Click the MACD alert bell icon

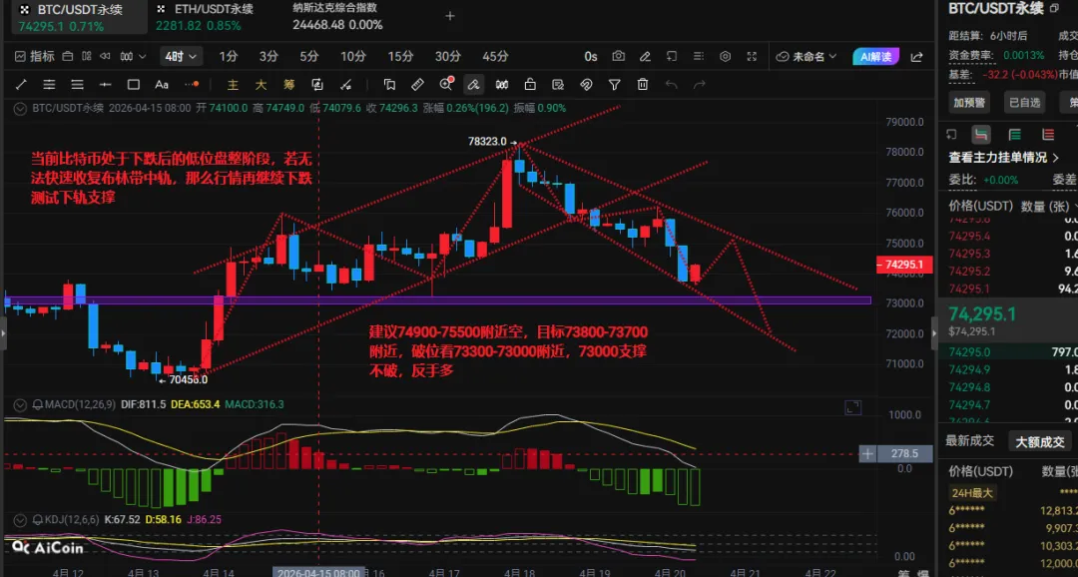pos(37,404)
